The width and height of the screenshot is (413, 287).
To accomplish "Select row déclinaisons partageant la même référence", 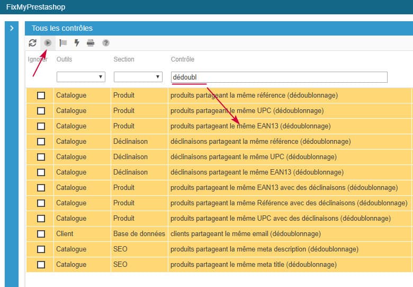I will [260, 142].
